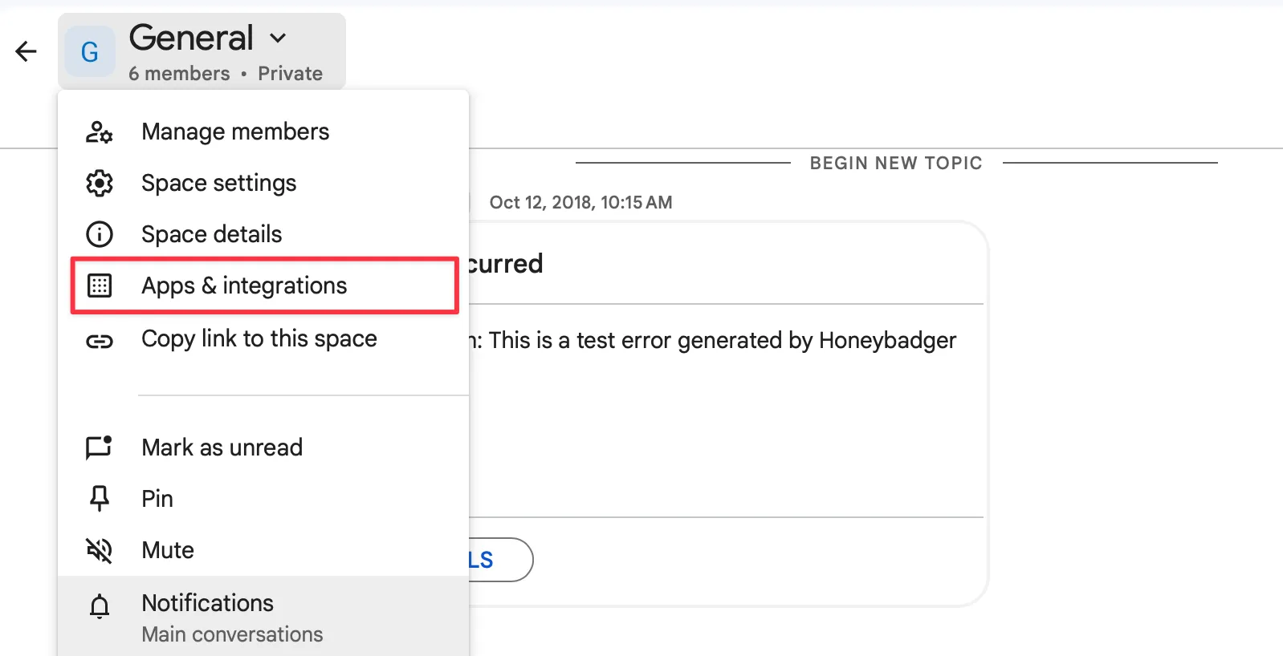
Task: Choose Copy link to this space
Action: click(259, 339)
